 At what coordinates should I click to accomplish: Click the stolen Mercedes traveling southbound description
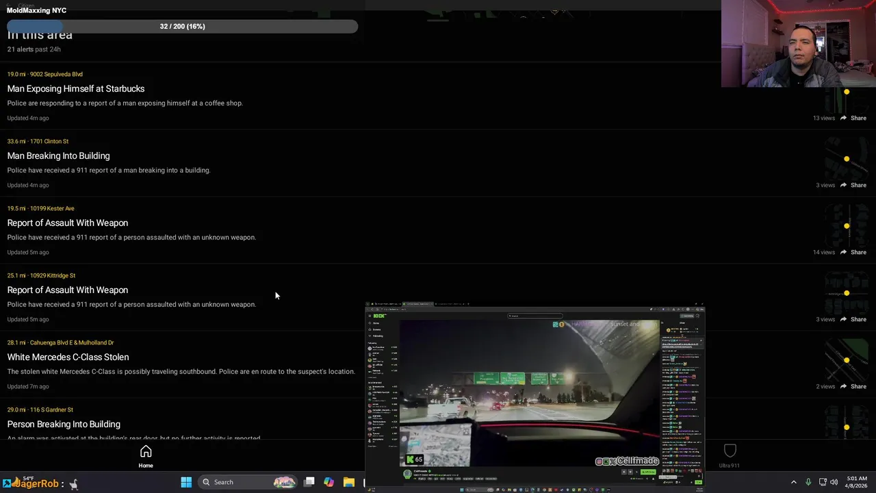(181, 371)
